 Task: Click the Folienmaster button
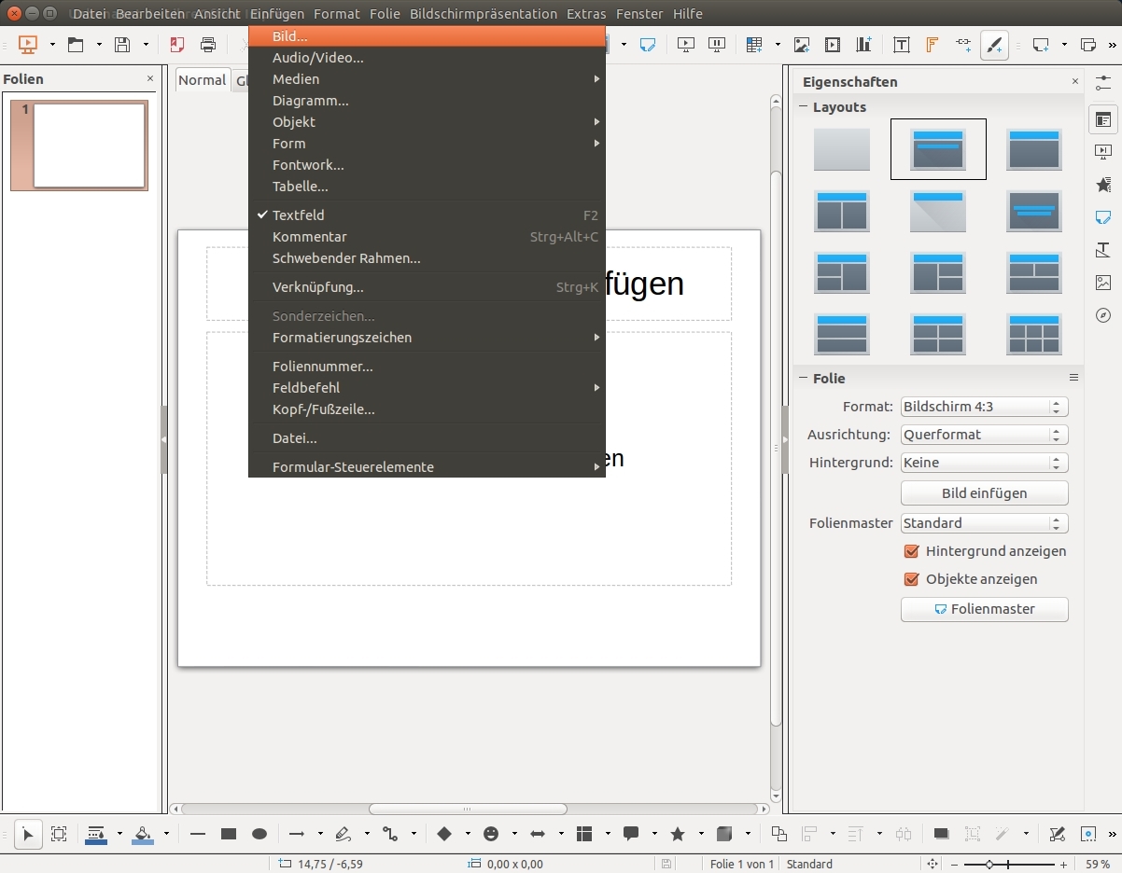(984, 609)
